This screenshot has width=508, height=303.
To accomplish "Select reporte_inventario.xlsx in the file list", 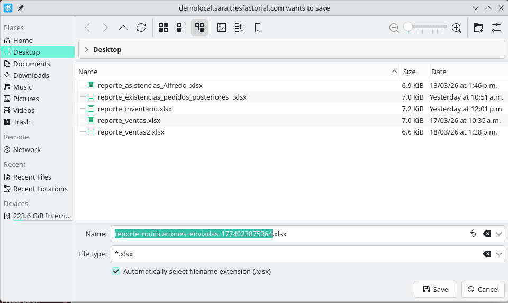I will click(x=134, y=109).
